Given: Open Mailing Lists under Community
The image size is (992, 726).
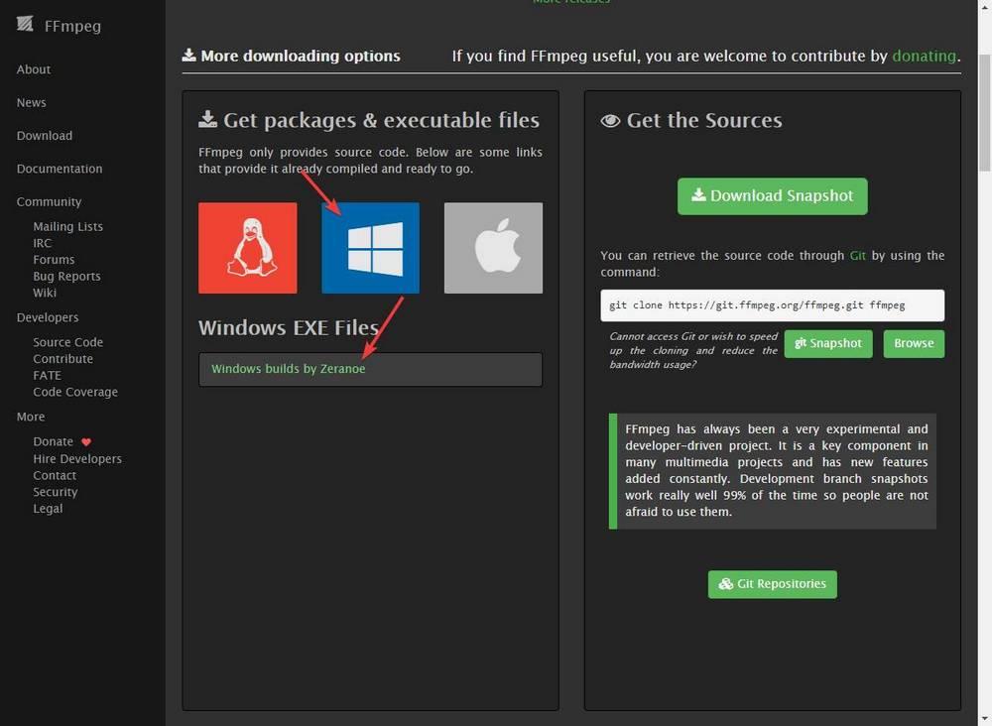Looking at the screenshot, I should click(x=67, y=226).
